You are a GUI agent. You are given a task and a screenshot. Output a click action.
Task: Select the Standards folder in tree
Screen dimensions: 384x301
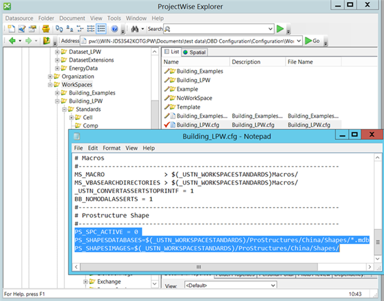(88, 109)
